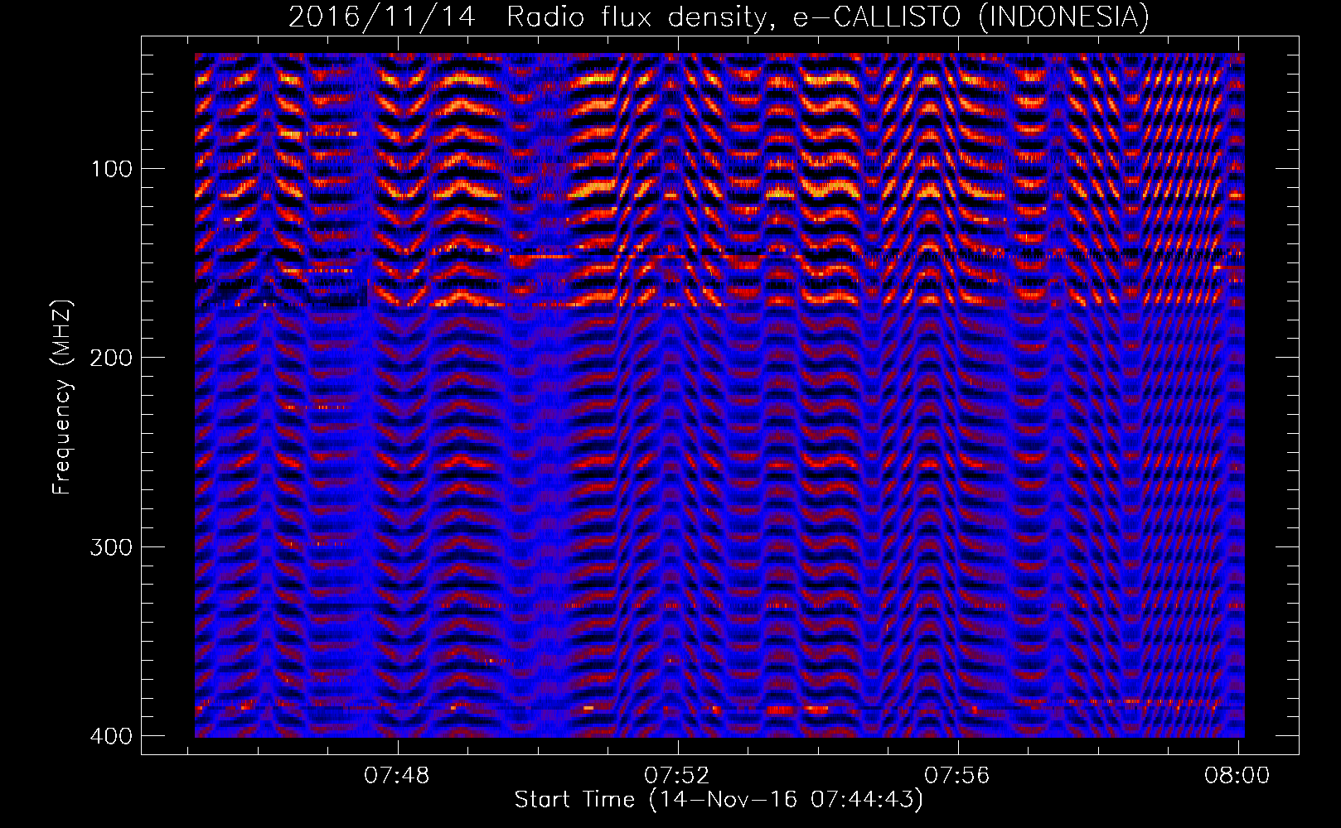The height and width of the screenshot is (828, 1341).
Task: Click the '200' frequency tick label
Action: pos(110,359)
